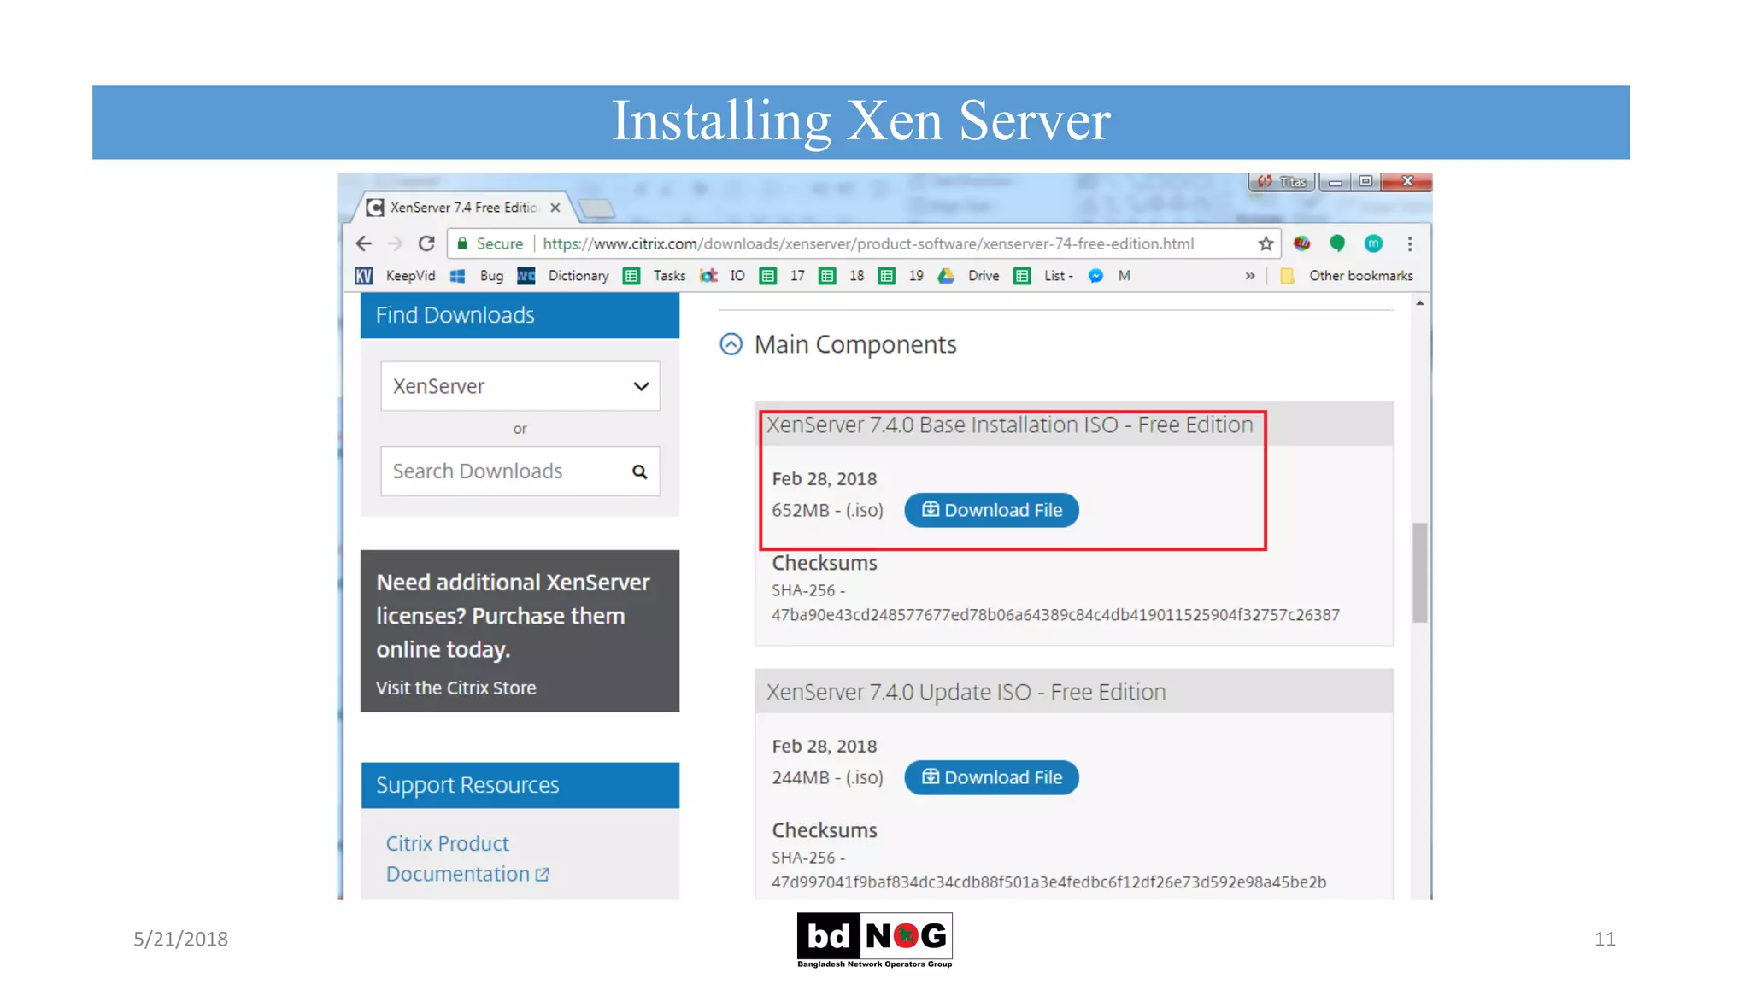Click the SHA-256 checksum starting 47d99704
Viewport: 1750px width, 984px height.
coord(1048,881)
